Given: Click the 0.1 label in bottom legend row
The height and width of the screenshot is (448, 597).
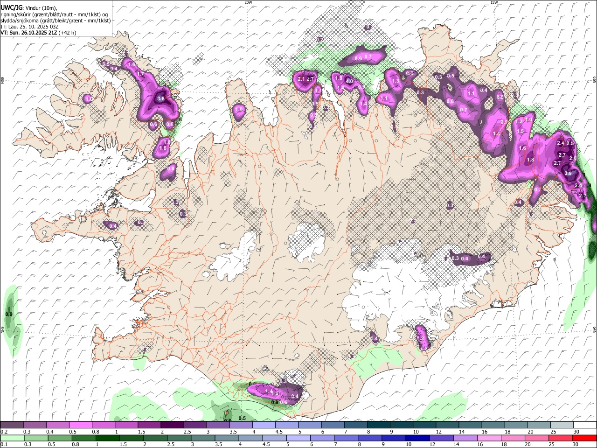Looking at the screenshot, I should (x=4, y=444).
